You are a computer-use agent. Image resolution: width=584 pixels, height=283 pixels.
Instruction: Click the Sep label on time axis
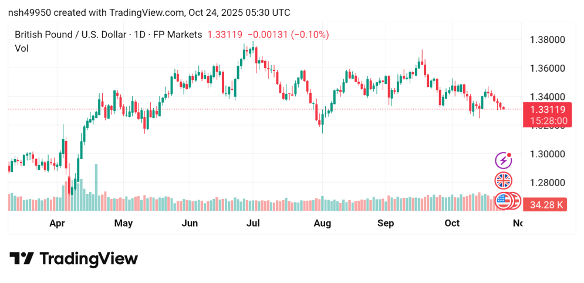pos(386,223)
